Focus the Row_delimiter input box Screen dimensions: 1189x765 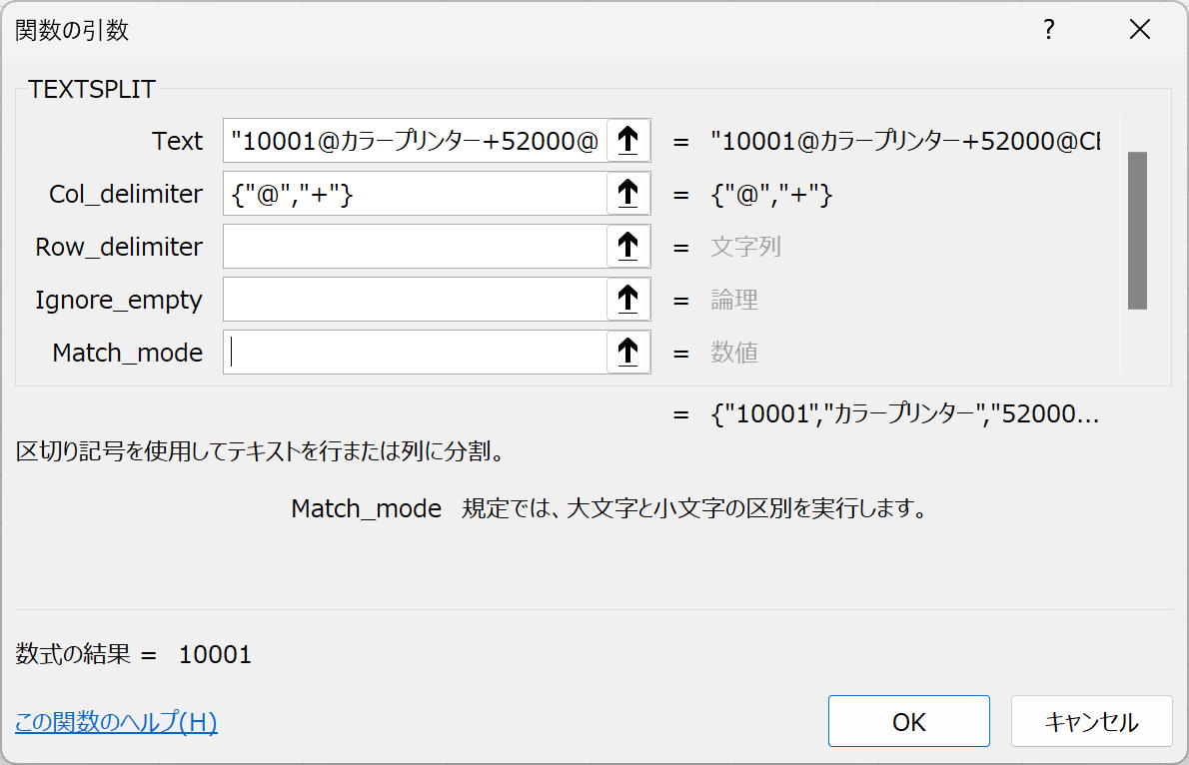pos(415,247)
